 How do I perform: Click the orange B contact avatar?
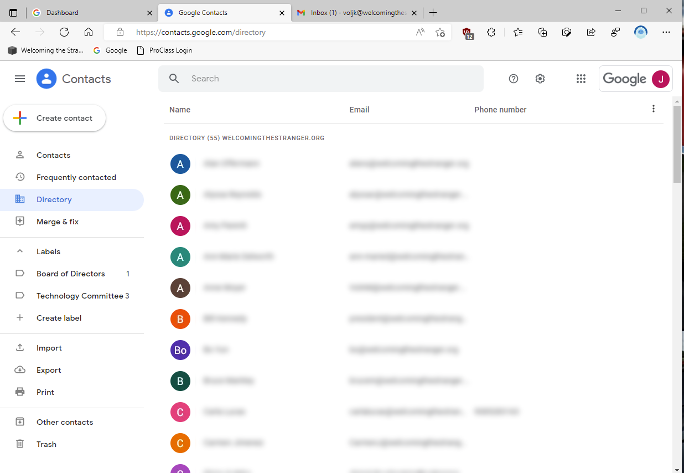pos(180,319)
